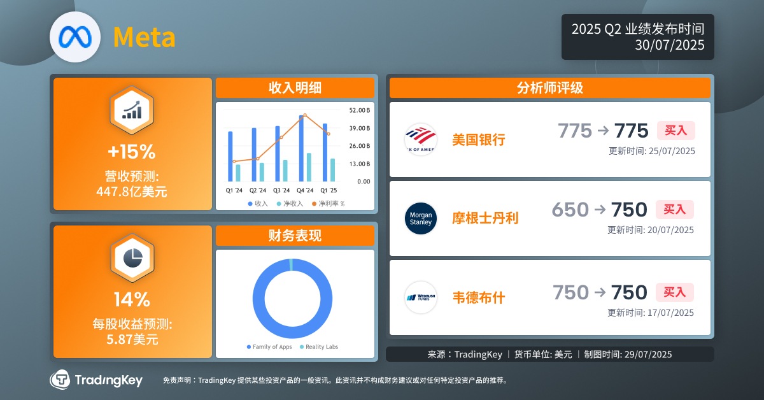This screenshot has height=400, width=764.
Task: Toggle the 收入 legend series
Action: click(257, 204)
